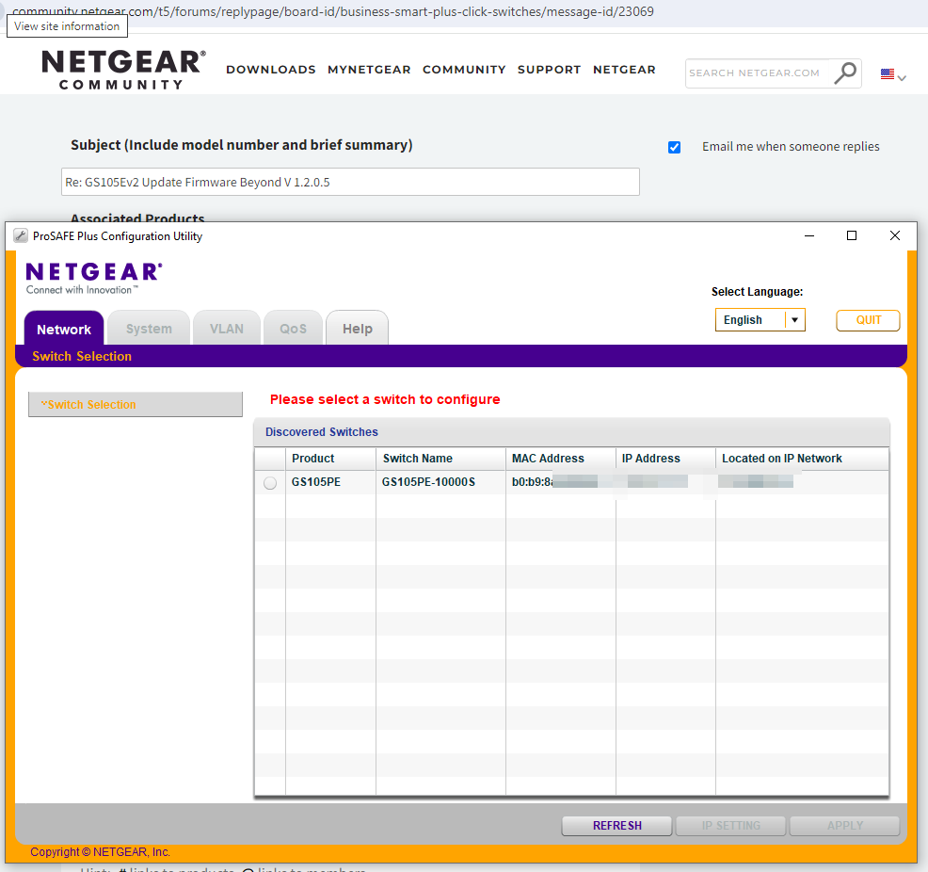The height and width of the screenshot is (872, 928).
Task: Click the QUIT button
Action: 868,320
